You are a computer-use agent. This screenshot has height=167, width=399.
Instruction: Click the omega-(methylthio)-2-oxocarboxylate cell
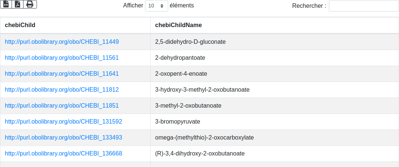[x=204, y=138]
